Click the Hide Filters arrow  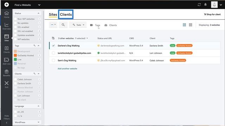pos(7,123)
